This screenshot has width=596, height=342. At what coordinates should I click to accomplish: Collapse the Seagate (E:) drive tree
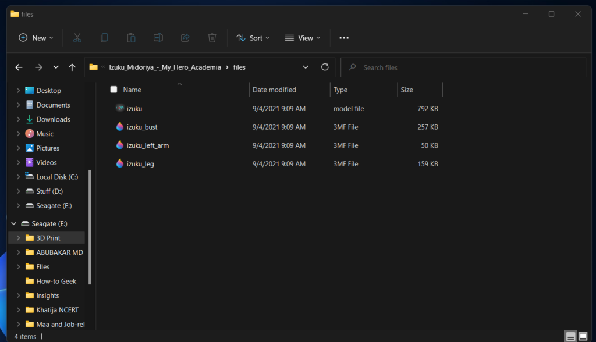click(13, 223)
